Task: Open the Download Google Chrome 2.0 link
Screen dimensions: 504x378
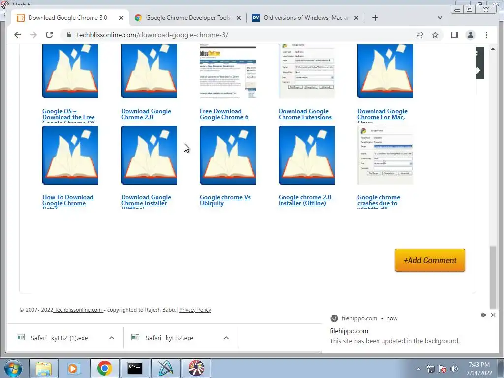Action: coord(146,114)
